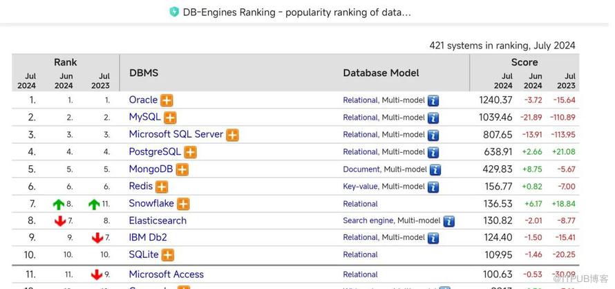Open the info icon in the MongoDB row
The height and width of the screenshot is (289, 615).
435,170
